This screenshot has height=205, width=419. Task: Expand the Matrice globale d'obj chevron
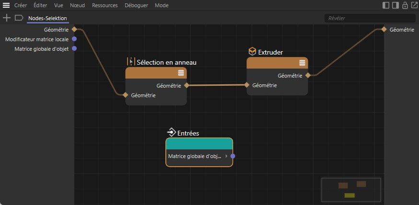(226, 156)
